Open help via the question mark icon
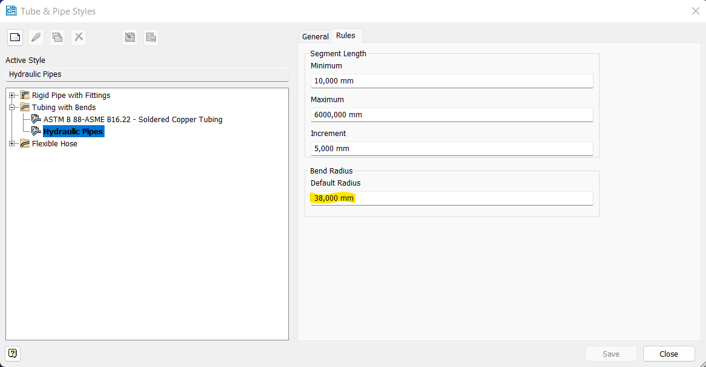706x367 pixels. [13, 353]
